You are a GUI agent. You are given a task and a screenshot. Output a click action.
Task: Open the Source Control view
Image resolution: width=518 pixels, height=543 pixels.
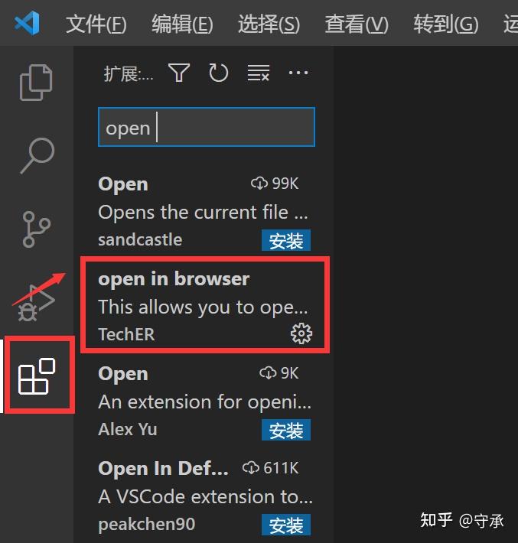37,229
